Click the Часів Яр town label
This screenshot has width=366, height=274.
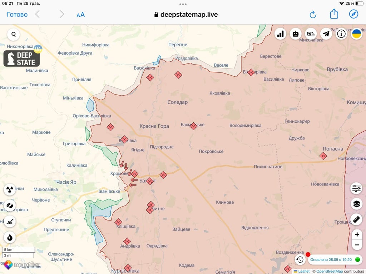[66, 182]
